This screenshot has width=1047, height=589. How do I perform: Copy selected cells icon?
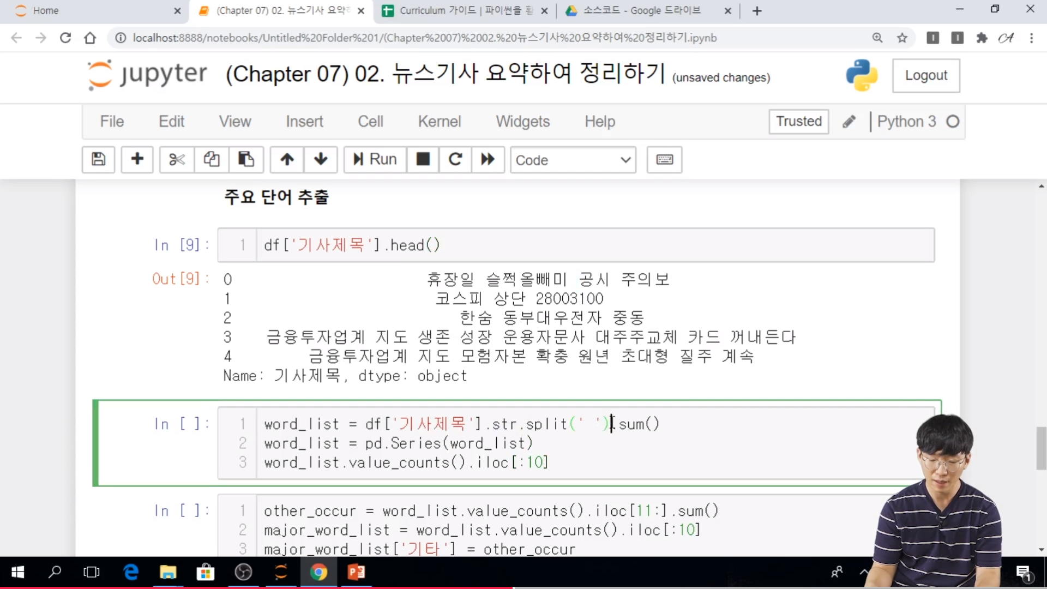click(x=212, y=159)
